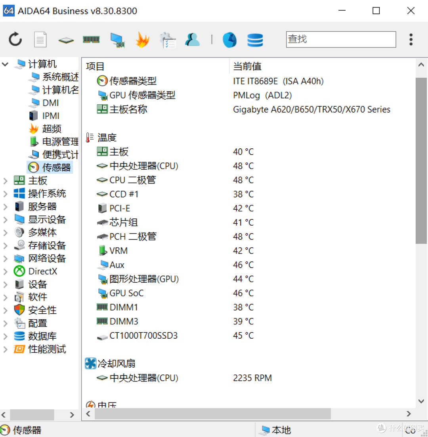428x437 pixels.
Task: Open the Report document icon
Action: [40, 39]
